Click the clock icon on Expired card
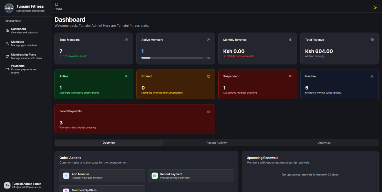 (209, 76)
